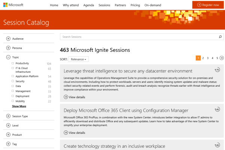This screenshot has height=150, width=225.
Task: Click the Microsoft logo
Action: click(13, 5)
